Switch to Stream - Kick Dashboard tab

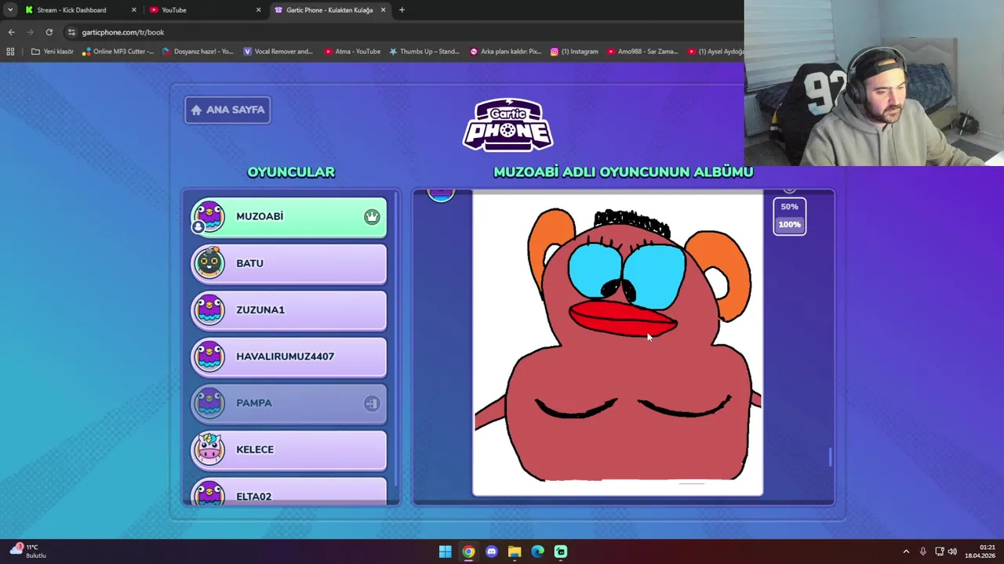(x=71, y=10)
